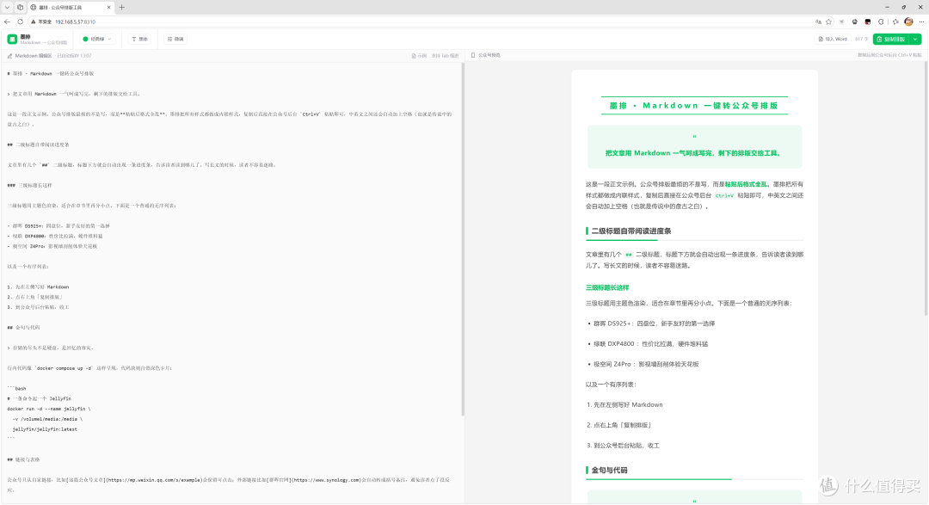Click the pencil icon by Markdown 编辑区

tap(9, 56)
